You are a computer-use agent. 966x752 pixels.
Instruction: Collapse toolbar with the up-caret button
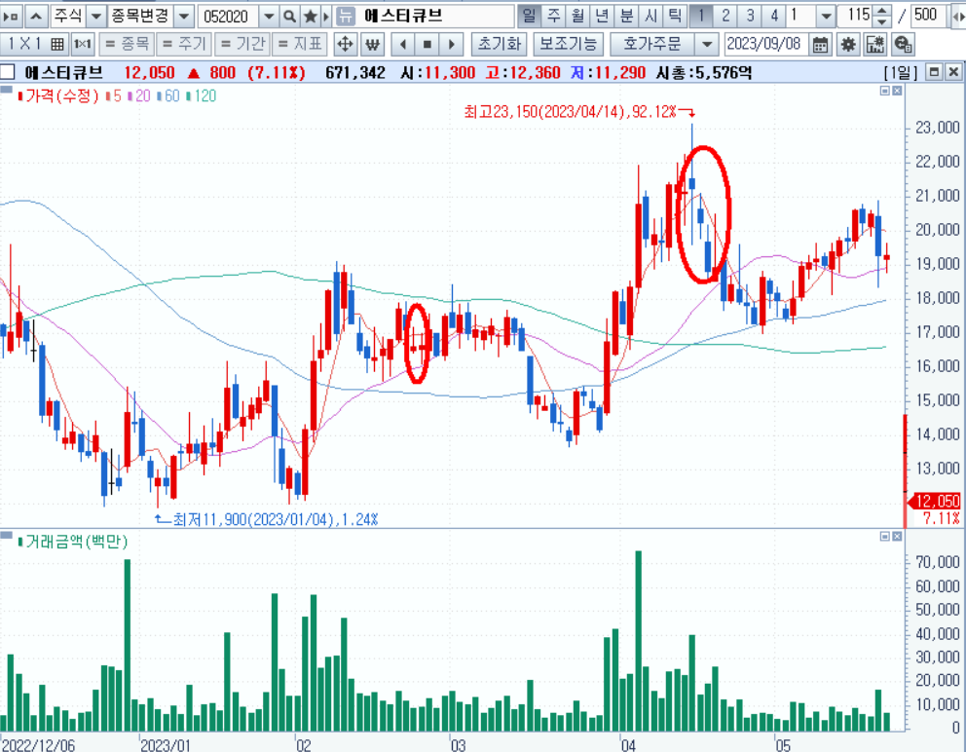pyautogui.click(x=36, y=16)
